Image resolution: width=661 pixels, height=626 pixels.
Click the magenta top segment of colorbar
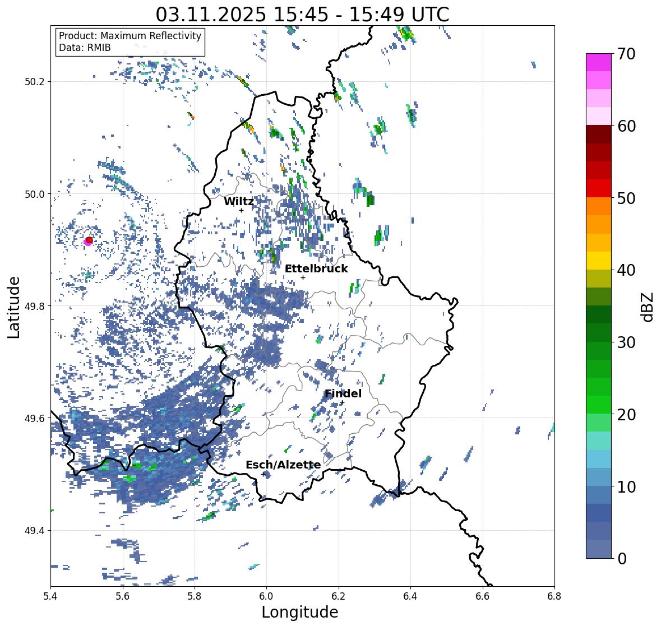tap(599, 62)
